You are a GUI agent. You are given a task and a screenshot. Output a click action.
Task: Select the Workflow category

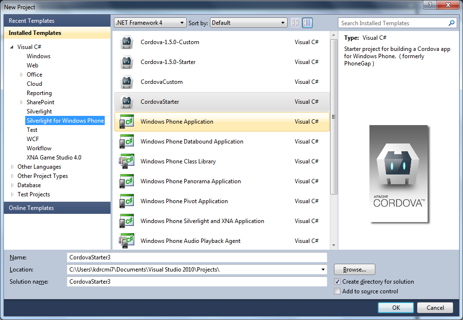[x=39, y=148]
